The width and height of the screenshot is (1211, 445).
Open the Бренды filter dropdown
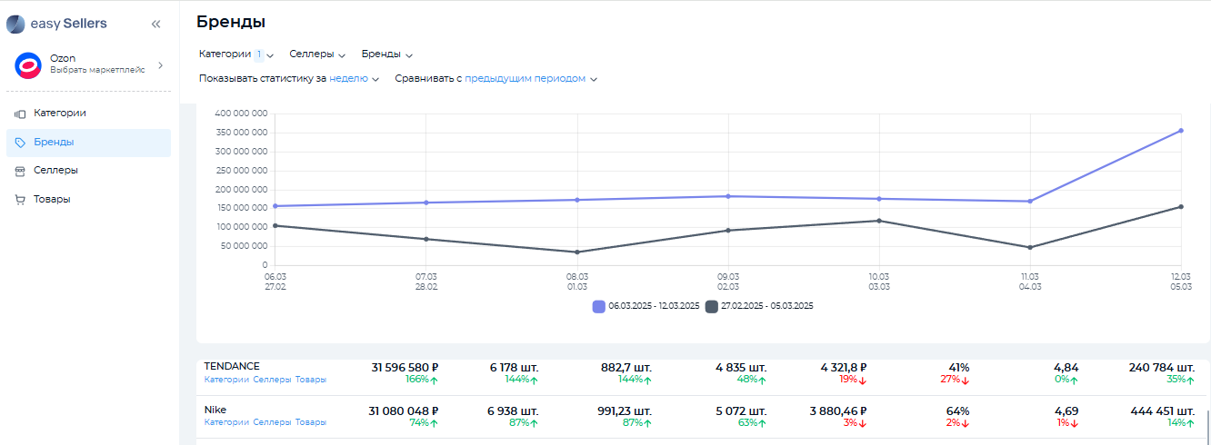[x=386, y=54]
